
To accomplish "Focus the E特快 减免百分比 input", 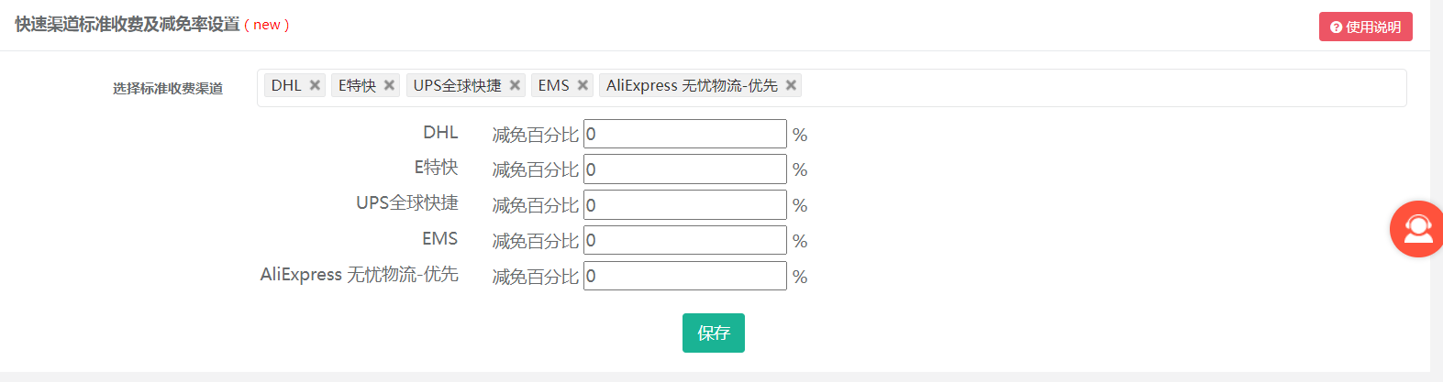I will pyautogui.click(x=684, y=169).
